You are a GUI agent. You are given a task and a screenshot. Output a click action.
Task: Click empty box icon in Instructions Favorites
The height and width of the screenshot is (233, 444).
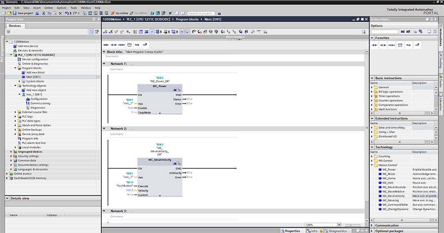point(400,45)
